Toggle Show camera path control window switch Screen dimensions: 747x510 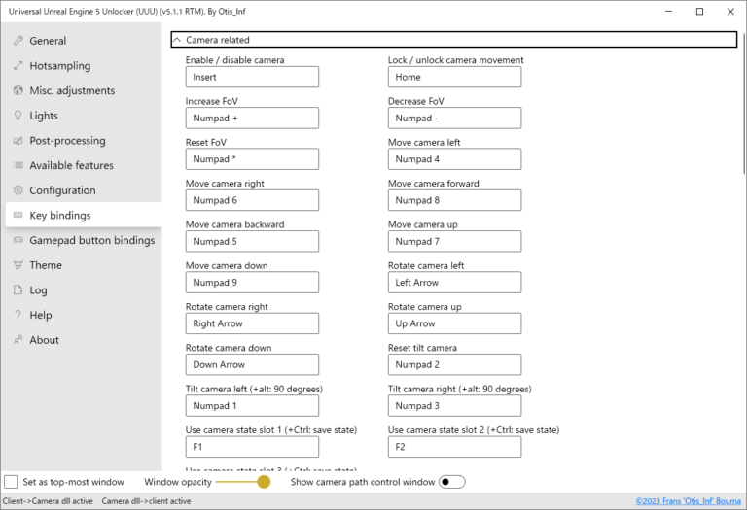(451, 482)
